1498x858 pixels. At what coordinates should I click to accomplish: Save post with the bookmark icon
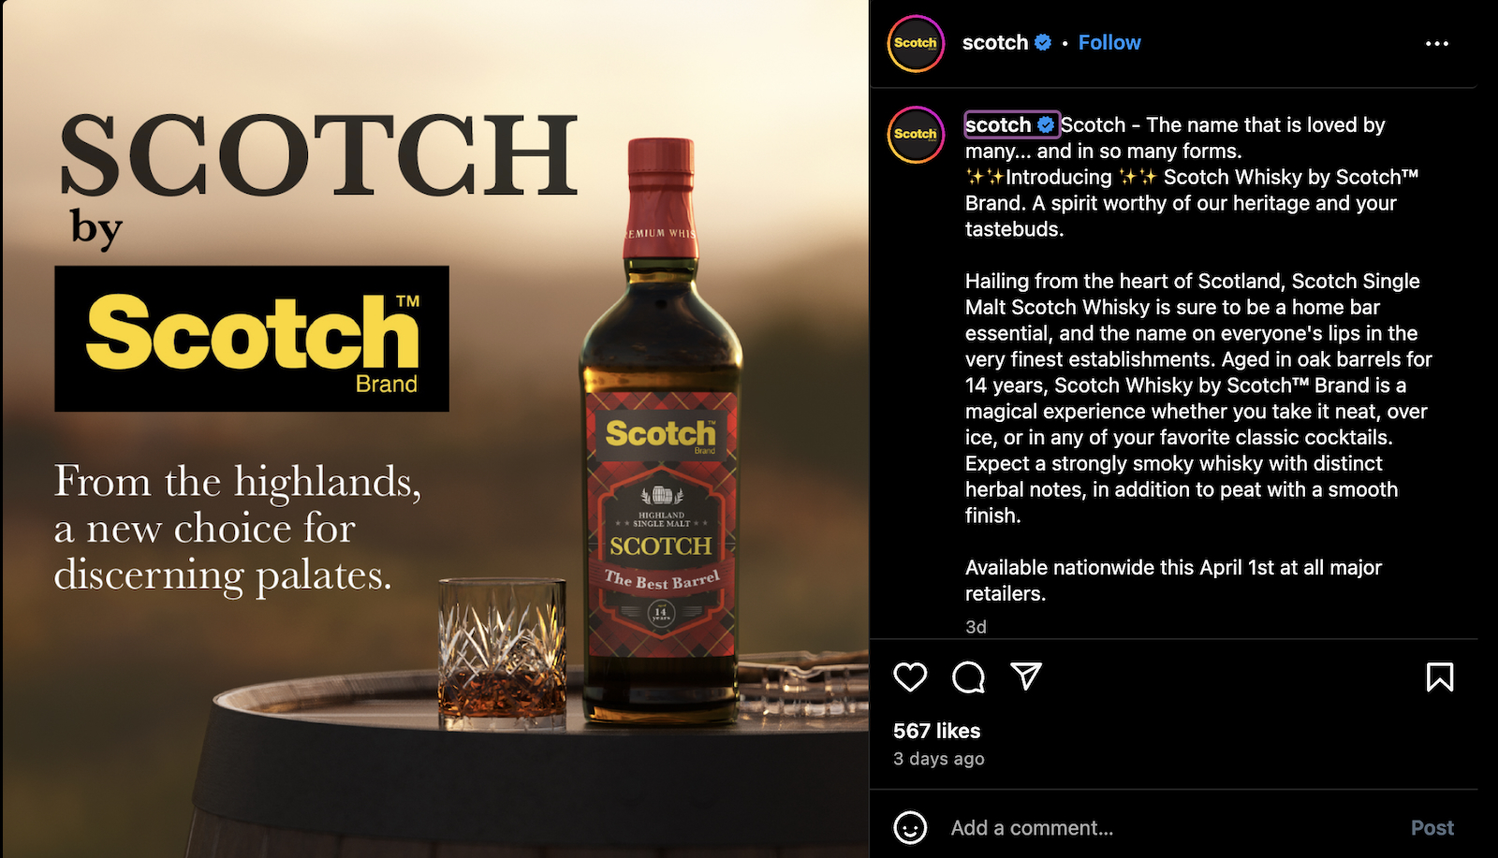tap(1440, 676)
